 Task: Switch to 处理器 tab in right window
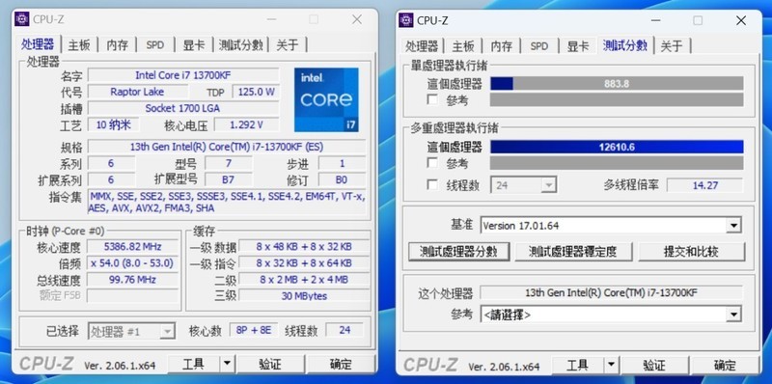[x=422, y=46]
